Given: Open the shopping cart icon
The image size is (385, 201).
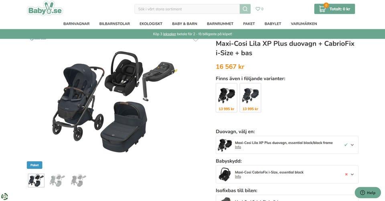Looking at the screenshot, I should [322, 9].
